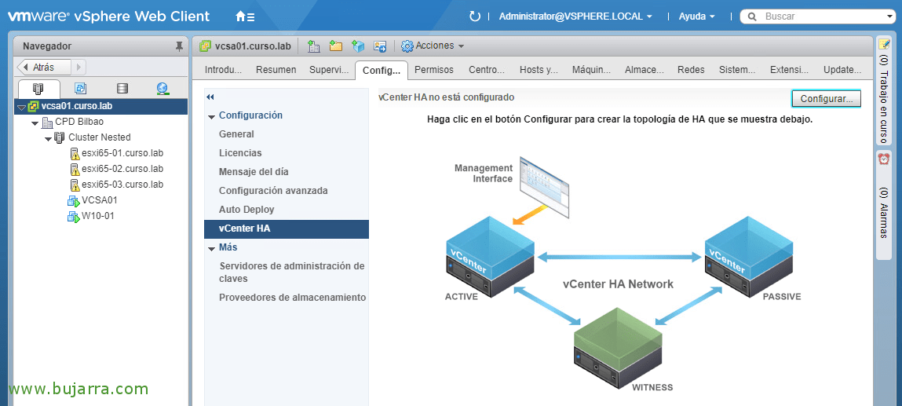The image size is (902, 406).
Task: Click the Acciones gear icon
Action: [407, 46]
